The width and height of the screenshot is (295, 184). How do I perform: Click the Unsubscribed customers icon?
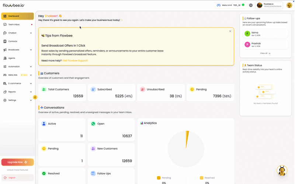(x=142, y=89)
